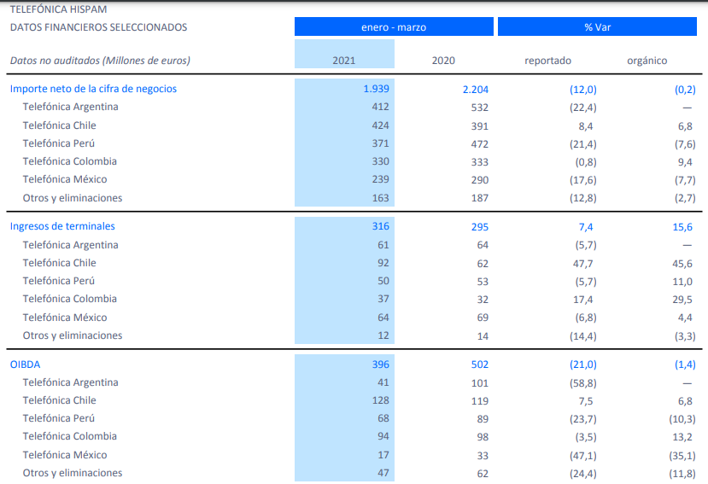Screen dimensions: 708x484
Task: Click the 'Ingresos de terminales' section label
Action: pos(62,226)
